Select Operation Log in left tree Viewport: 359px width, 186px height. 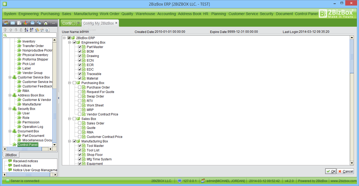click(x=33, y=127)
